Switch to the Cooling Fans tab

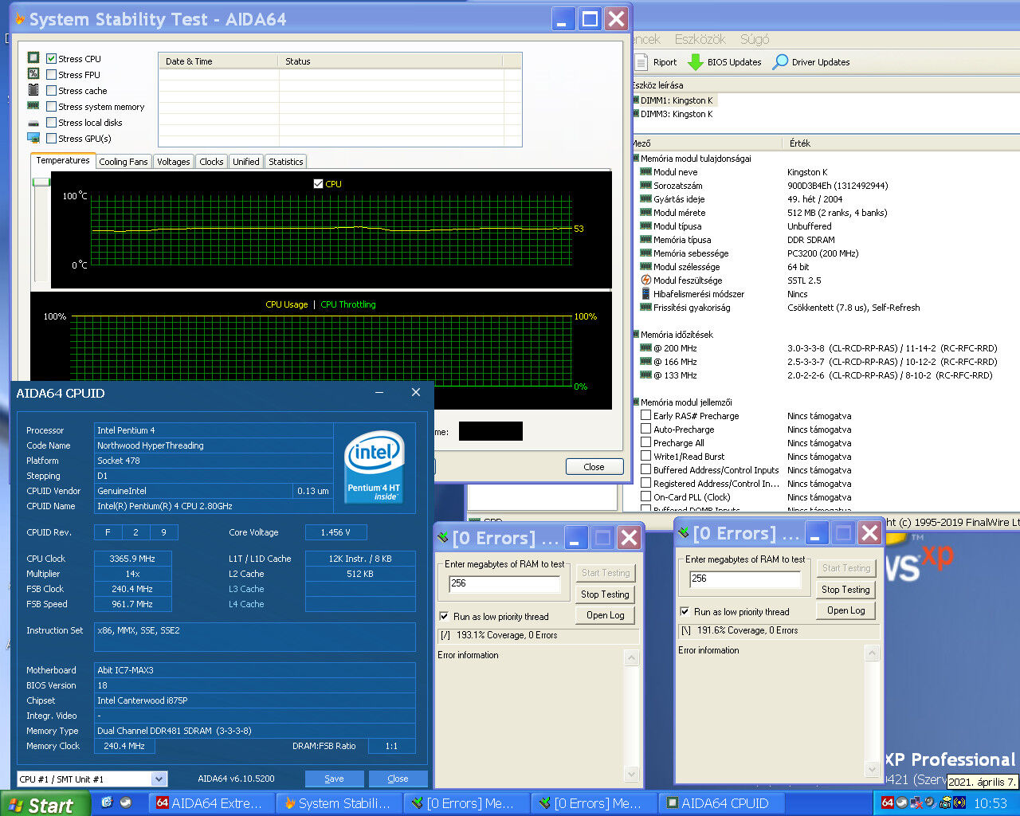(x=124, y=162)
